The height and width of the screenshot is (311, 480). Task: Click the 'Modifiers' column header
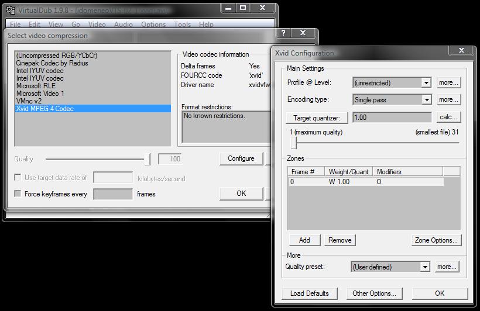tap(408, 171)
